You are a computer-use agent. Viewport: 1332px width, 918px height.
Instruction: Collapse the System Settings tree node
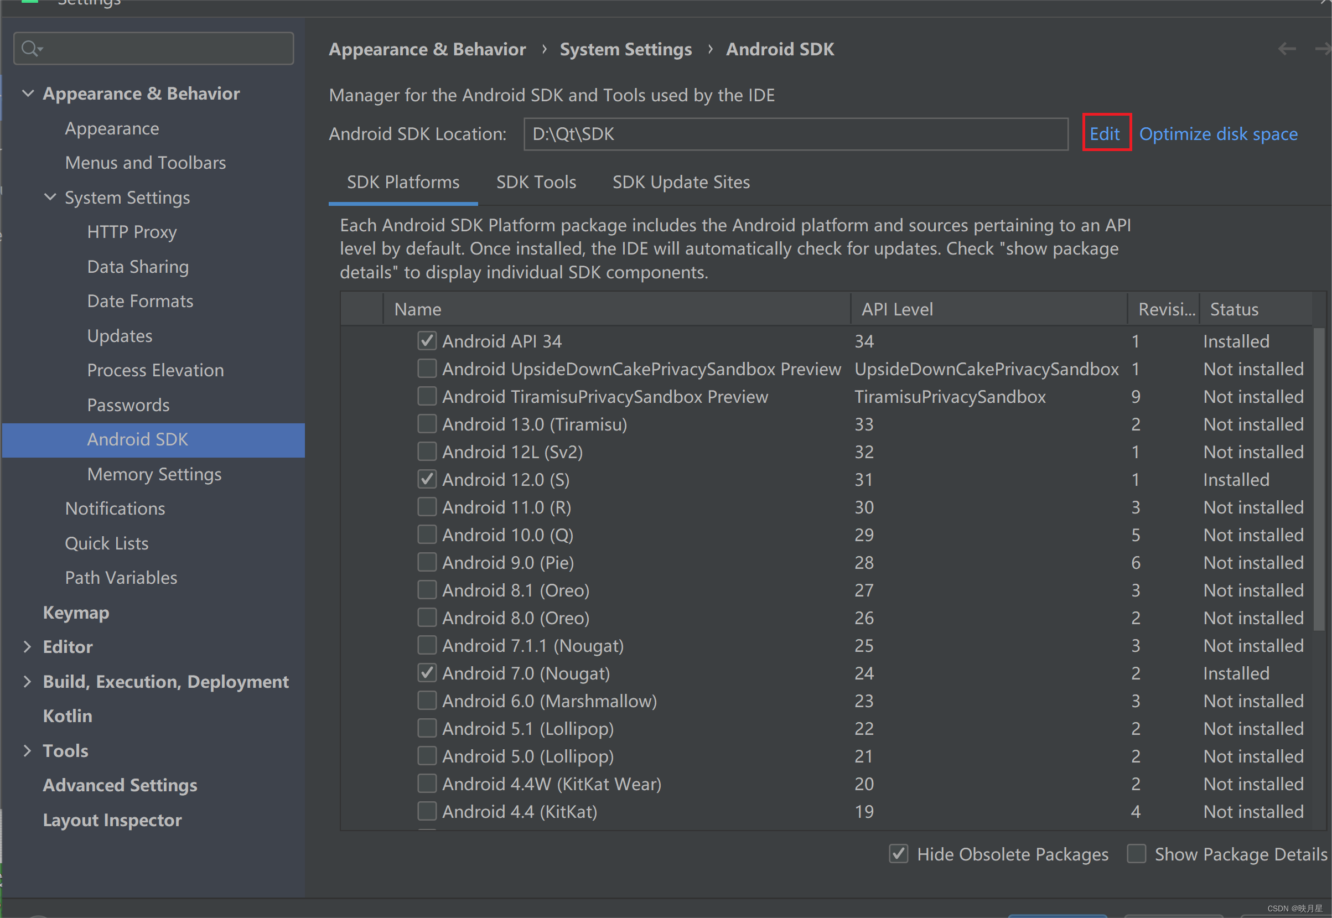[x=50, y=198]
